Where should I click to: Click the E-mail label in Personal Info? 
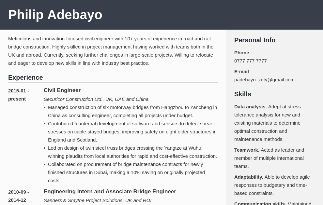pos(241,72)
